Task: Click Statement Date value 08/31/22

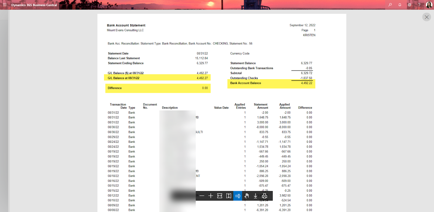Action: 202,53
